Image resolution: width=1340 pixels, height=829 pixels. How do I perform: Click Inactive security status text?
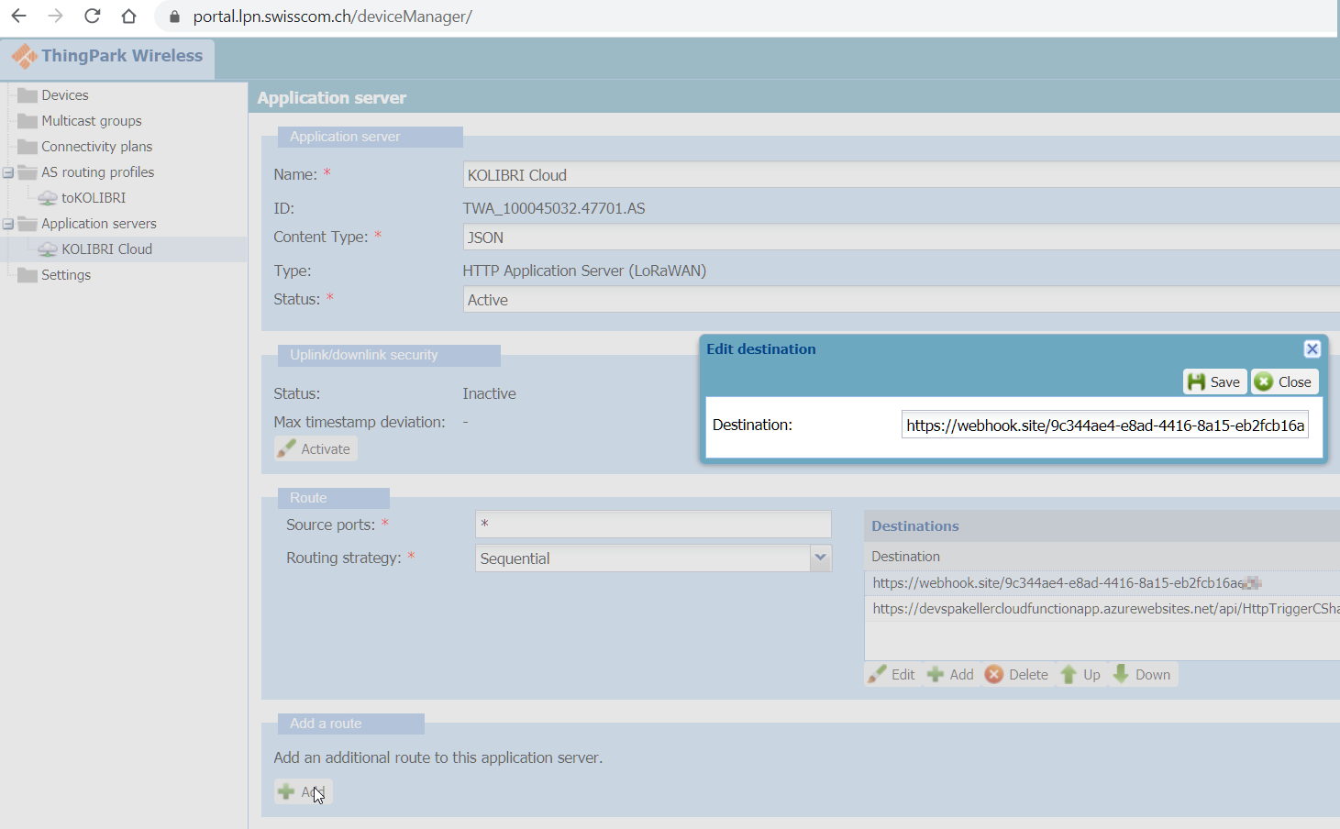[x=489, y=393]
